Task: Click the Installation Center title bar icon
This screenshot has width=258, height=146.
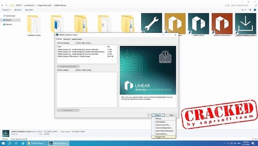Action: click(x=57, y=35)
